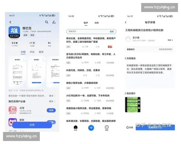
Task: Tap 王小波's avatar
Action: click(x=128, y=39)
